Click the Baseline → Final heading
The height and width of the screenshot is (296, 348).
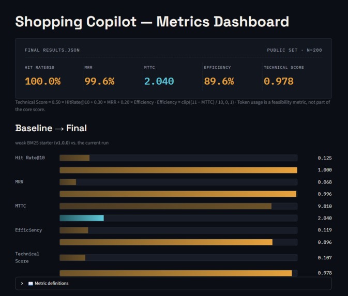point(51,128)
